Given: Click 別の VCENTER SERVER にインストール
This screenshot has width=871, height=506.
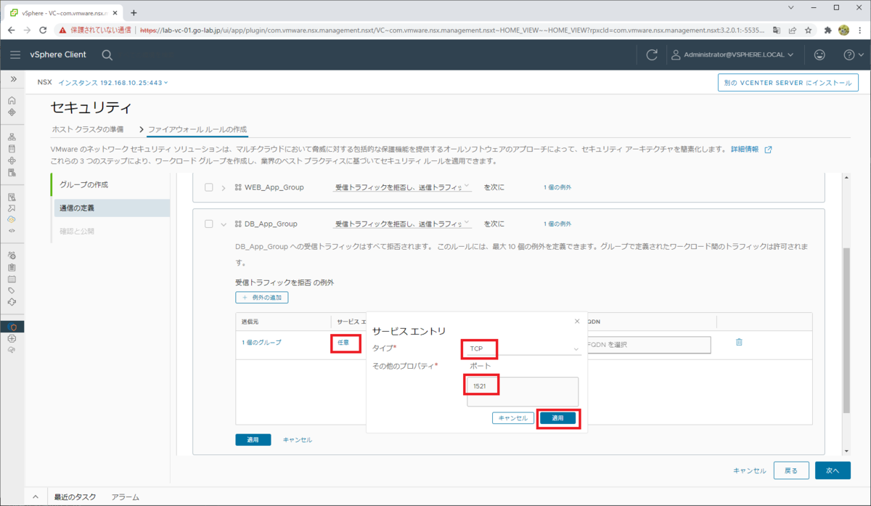Looking at the screenshot, I should click(x=788, y=83).
